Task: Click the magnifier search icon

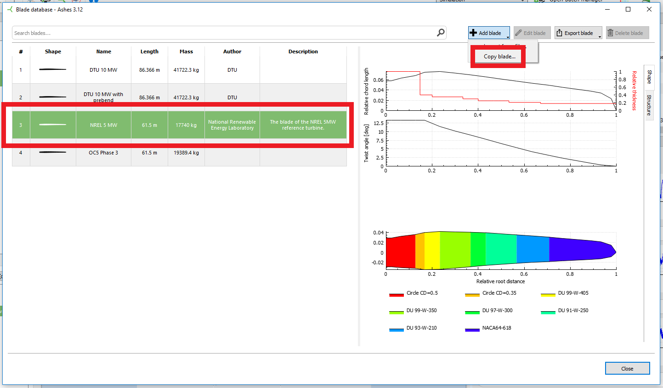Action: tap(441, 33)
